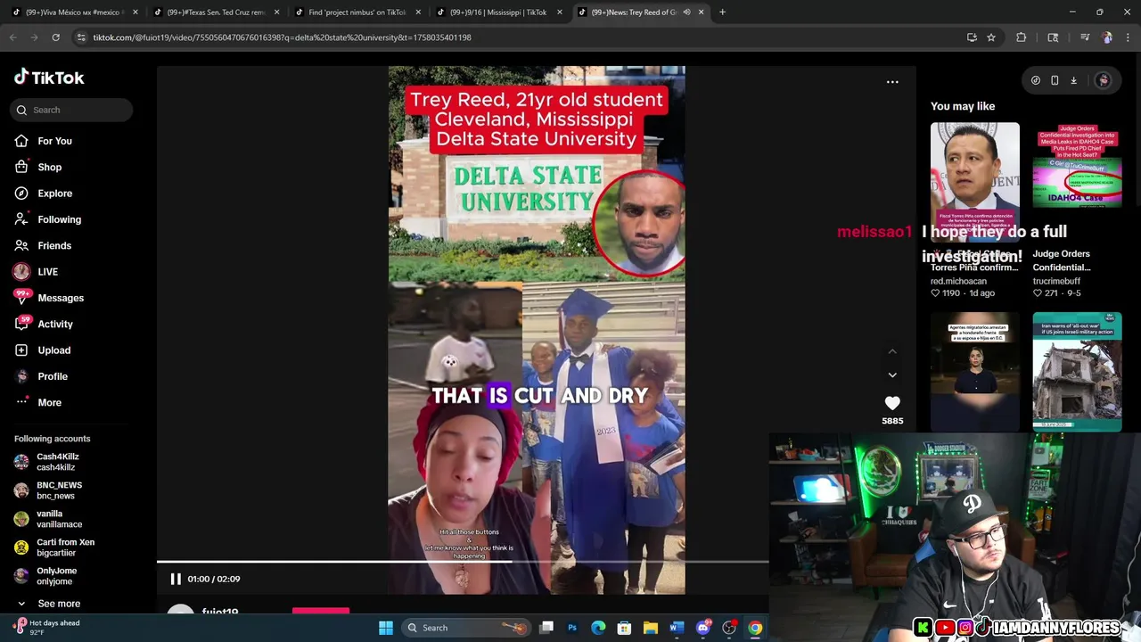The height and width of the screenshot is (642, 1141).
Task: Open a new browser tab
Action: coord(722,12)
